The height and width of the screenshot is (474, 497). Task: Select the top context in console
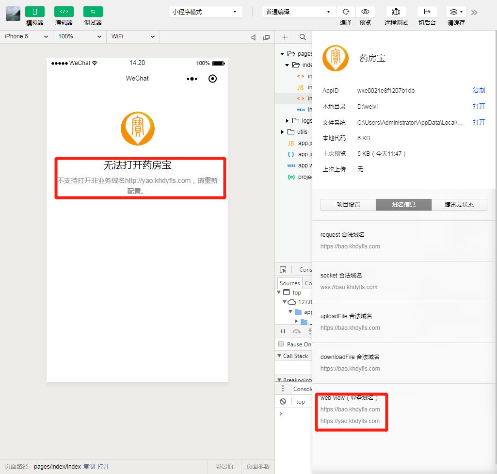(x=301, y=402)
